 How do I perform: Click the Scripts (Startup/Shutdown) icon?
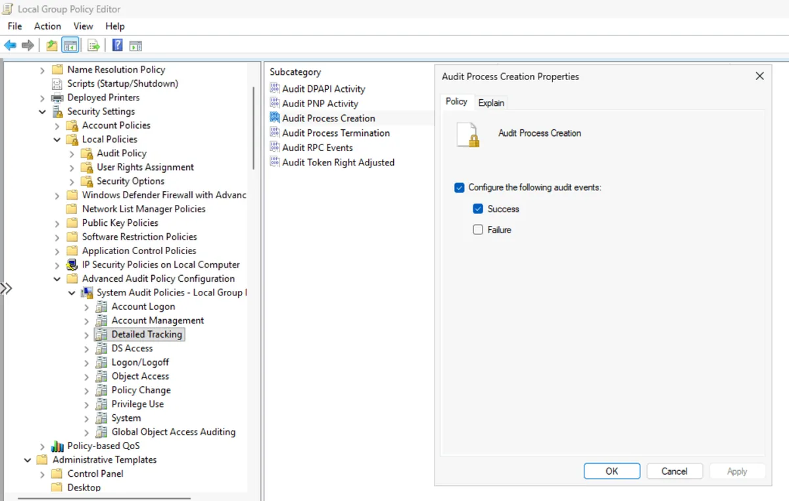tap(57, 83)
